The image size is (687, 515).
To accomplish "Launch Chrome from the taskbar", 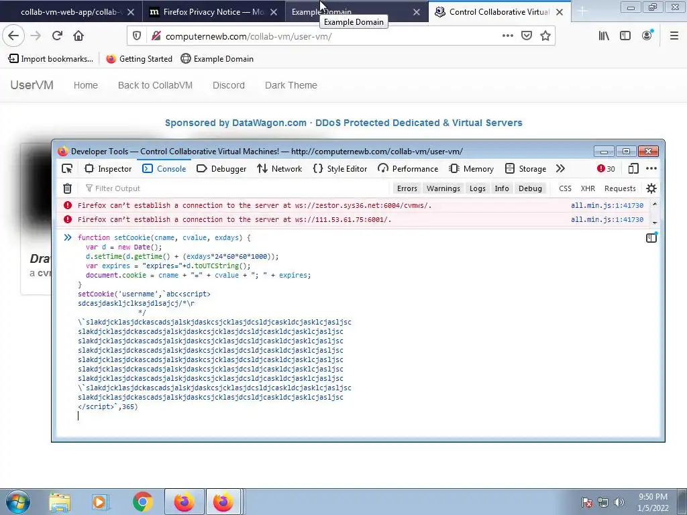I will (143, 502).
